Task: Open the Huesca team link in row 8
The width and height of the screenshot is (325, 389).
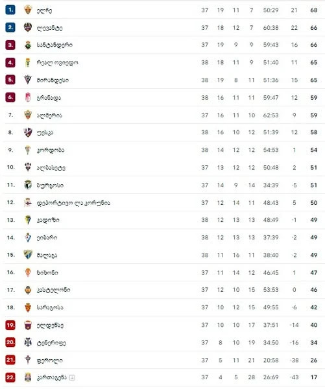Action: pyautogui.click(x=45, y=132)
